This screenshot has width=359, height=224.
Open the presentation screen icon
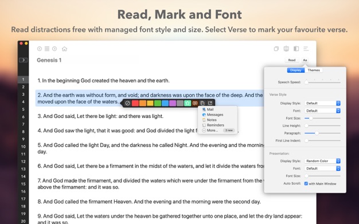click(x=286, y=49)
